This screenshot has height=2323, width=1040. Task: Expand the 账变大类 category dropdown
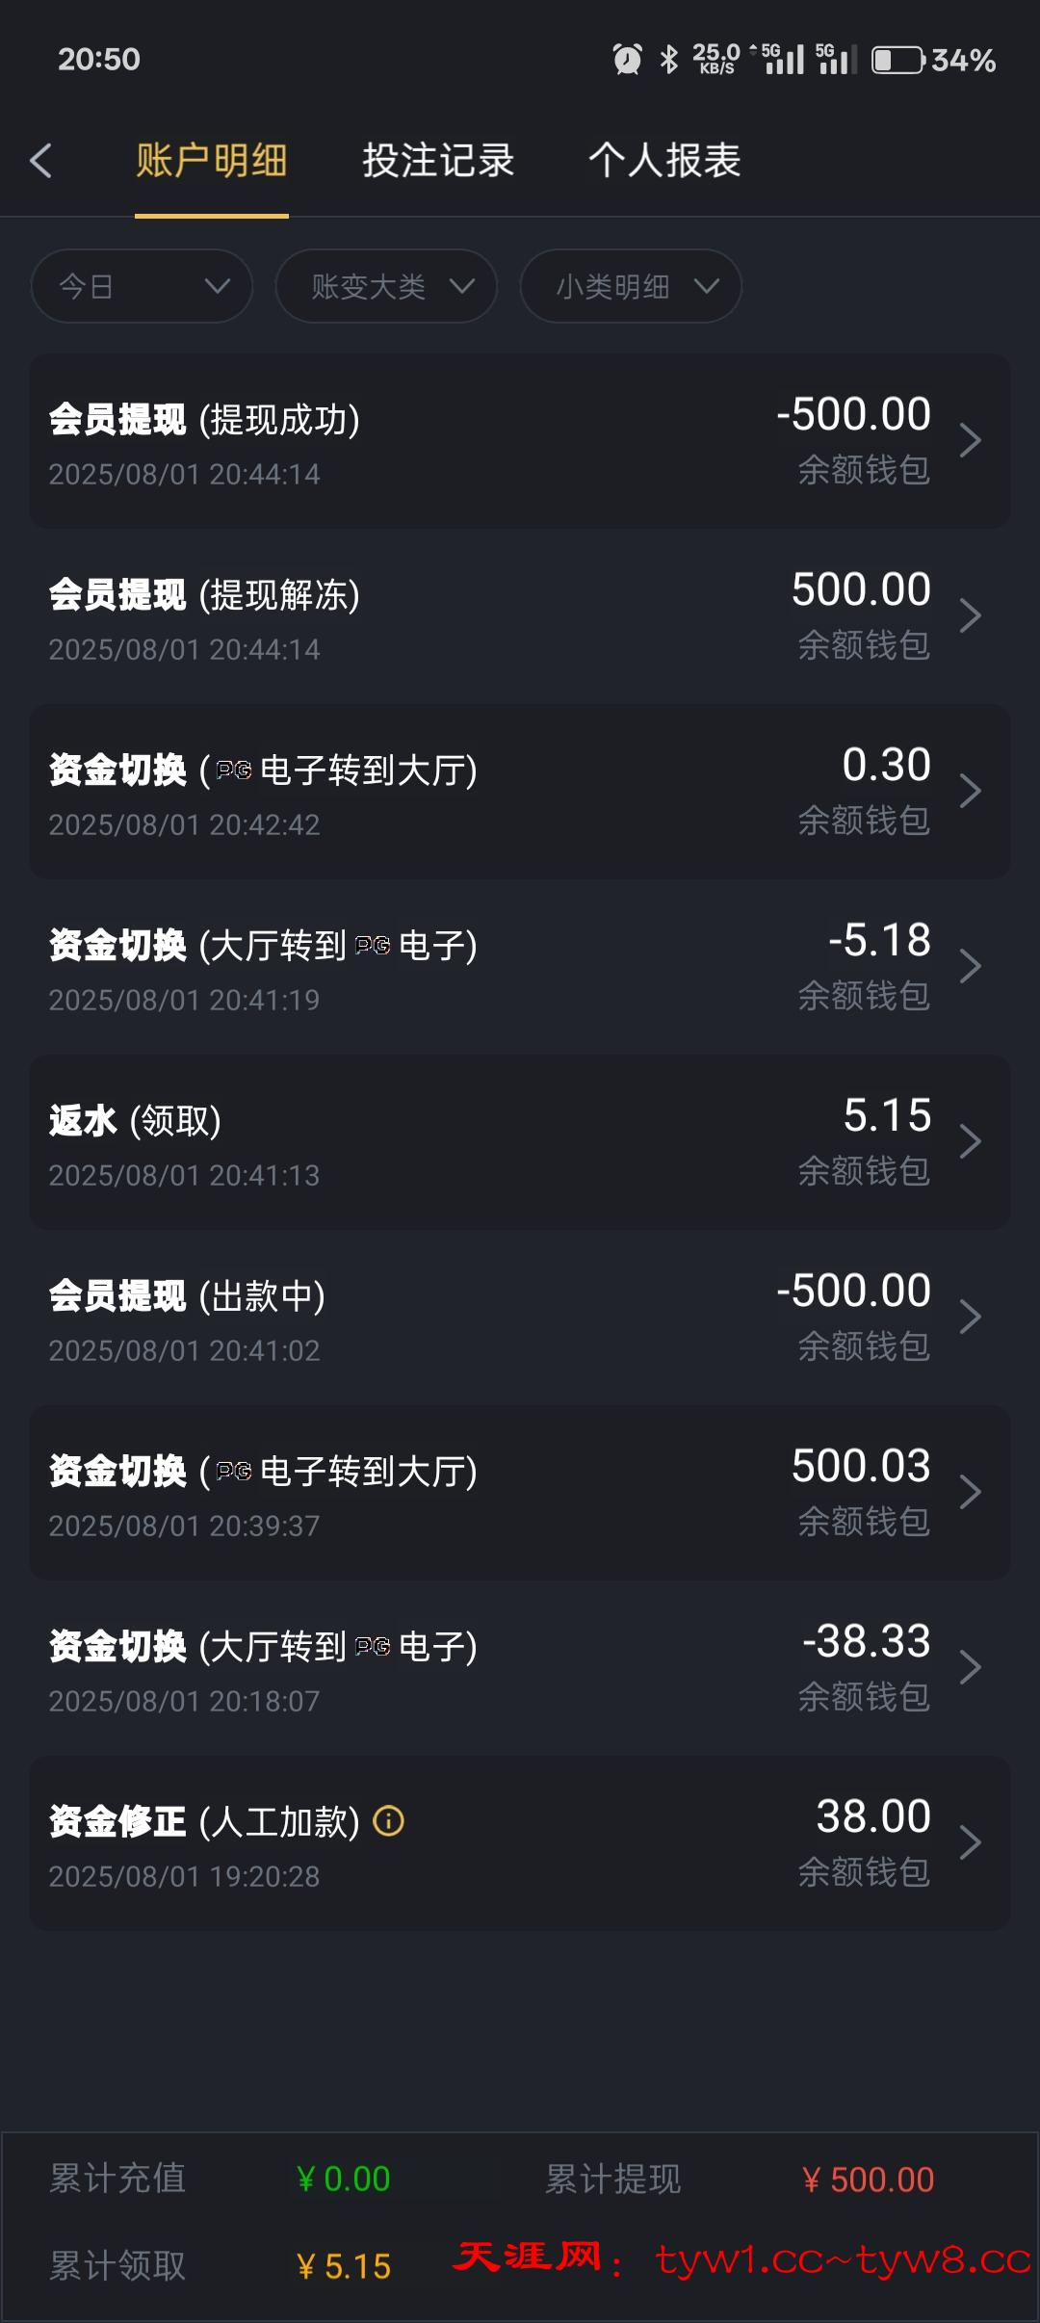386,286
